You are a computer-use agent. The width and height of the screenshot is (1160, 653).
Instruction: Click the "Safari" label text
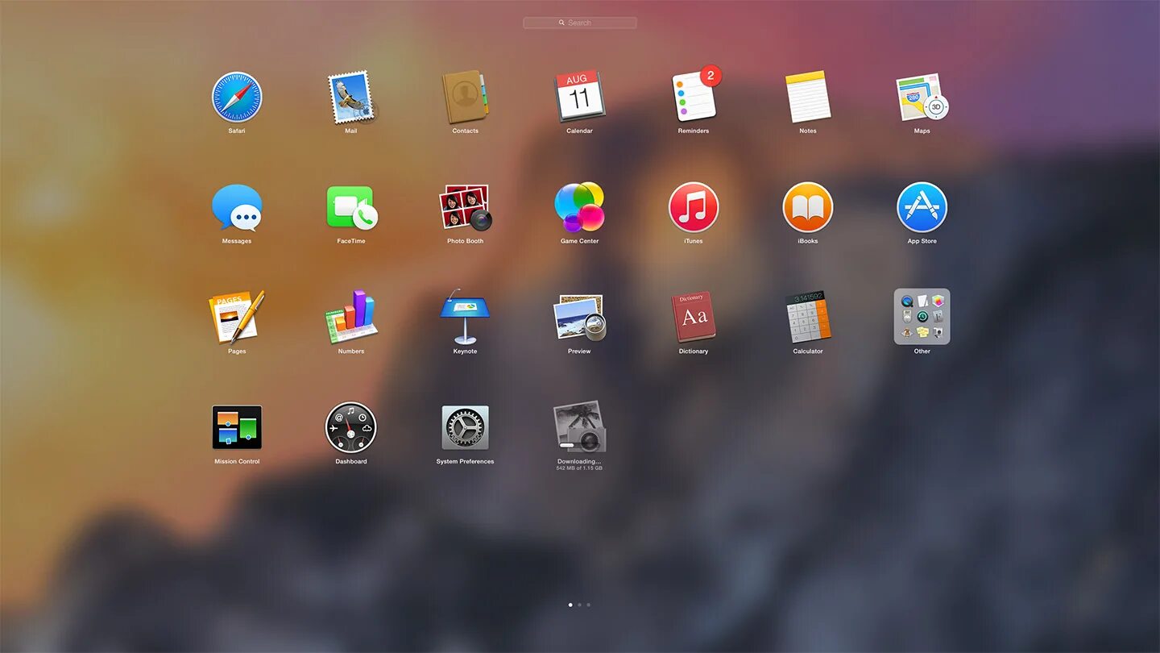[x=237, y=131]
